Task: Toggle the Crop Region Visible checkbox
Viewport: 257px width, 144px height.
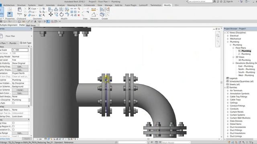Action: [13, 126]
